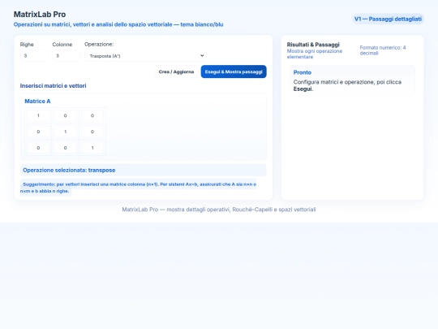The width and height of the screenshot is (438, 329).
Task: Click the Colonne label
Action: tap(62, 45)
